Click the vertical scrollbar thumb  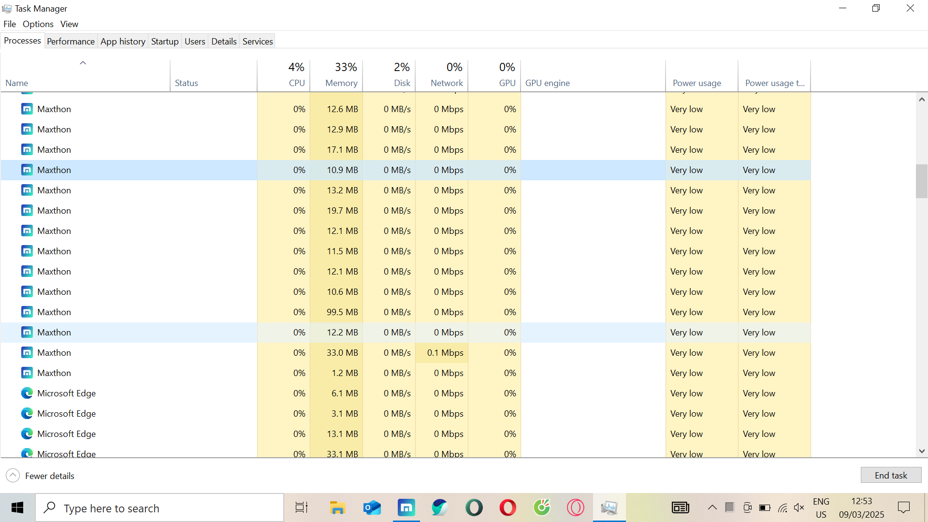(x=922, y=181)
